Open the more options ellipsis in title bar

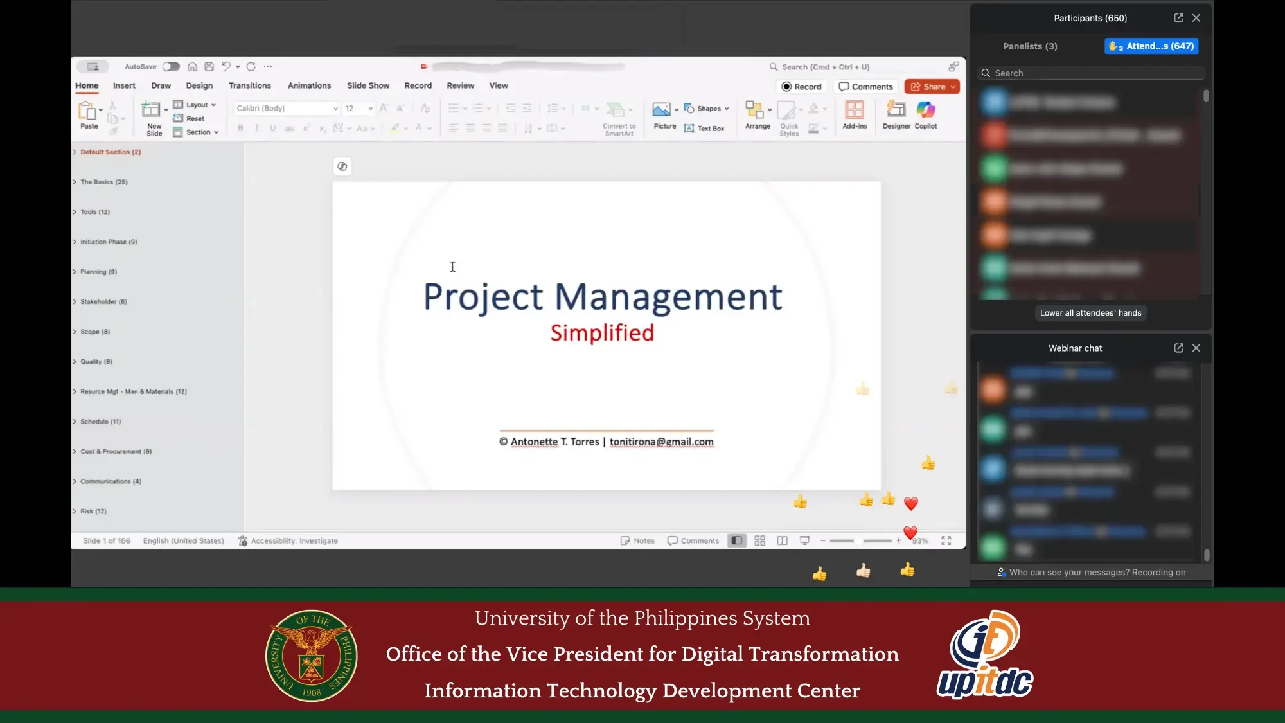click(x=268, y=66)
